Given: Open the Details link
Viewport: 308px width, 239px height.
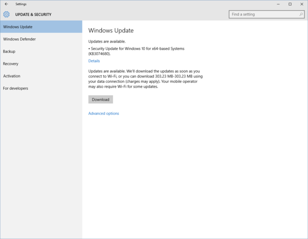Looking at the screenshot, I should (94, 61).
